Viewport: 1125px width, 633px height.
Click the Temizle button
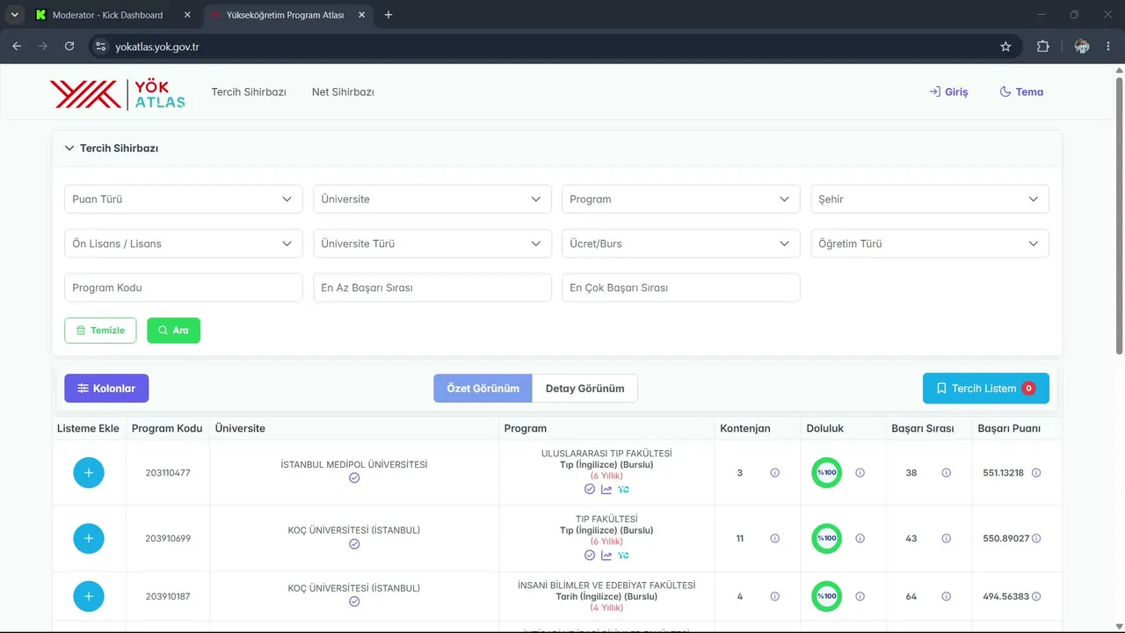pos(100,331)
